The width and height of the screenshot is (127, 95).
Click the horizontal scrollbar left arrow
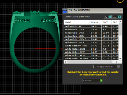(65, 62)
